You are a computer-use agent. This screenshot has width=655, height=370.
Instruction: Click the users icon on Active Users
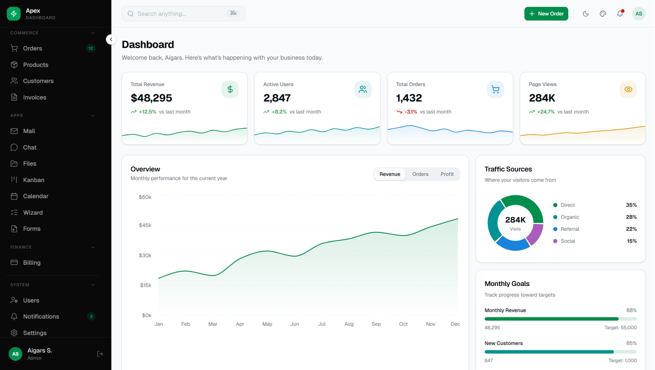tap(363, 89)
